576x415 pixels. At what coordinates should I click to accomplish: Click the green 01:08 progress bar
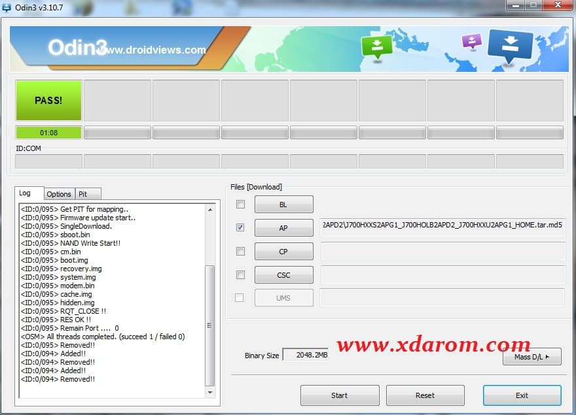pos(48,133)
